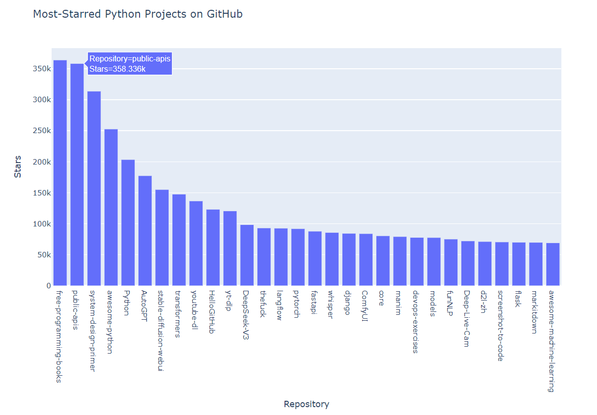The height and width of the screenshot is (415, 597).
Task: Click the 250k y-axis tick label
Action: point(42,131)
